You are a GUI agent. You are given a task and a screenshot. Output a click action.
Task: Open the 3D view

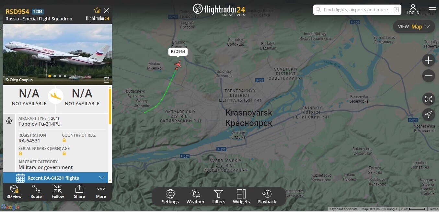pyautogui.click(x=14, y=192)
